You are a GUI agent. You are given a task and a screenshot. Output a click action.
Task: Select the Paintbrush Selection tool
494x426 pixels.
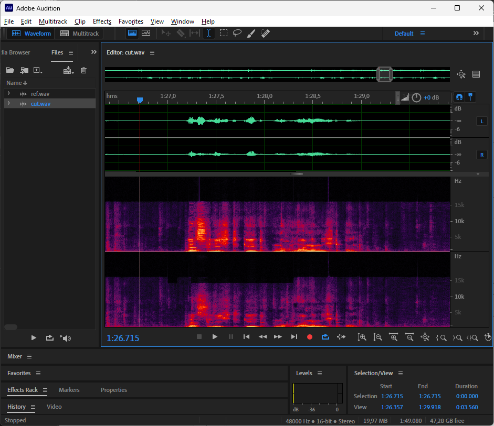[x=251, y=33]
